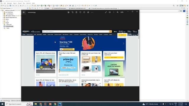This screenshot has width=189, height=106.
Task: Click the orange Amazon search button
Action: (x=110, y=32)
